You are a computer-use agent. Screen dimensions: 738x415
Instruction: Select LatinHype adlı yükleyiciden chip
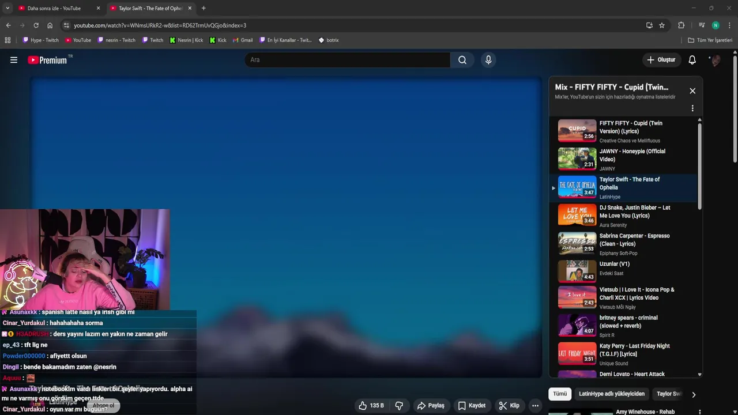(612, 394)
